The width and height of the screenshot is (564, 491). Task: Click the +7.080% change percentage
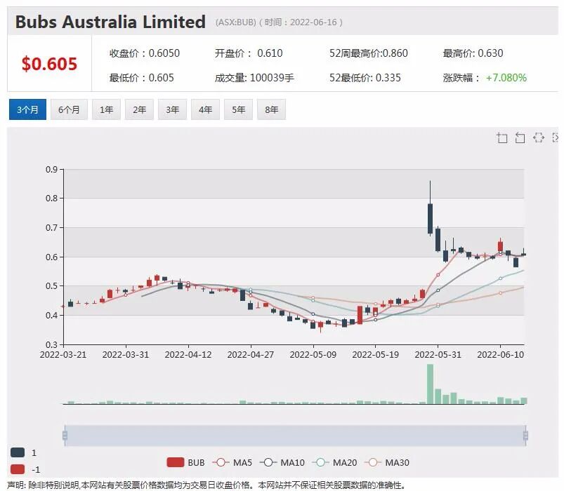point(506,78)
